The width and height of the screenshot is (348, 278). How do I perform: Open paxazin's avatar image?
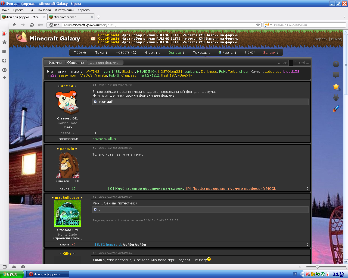68,165
